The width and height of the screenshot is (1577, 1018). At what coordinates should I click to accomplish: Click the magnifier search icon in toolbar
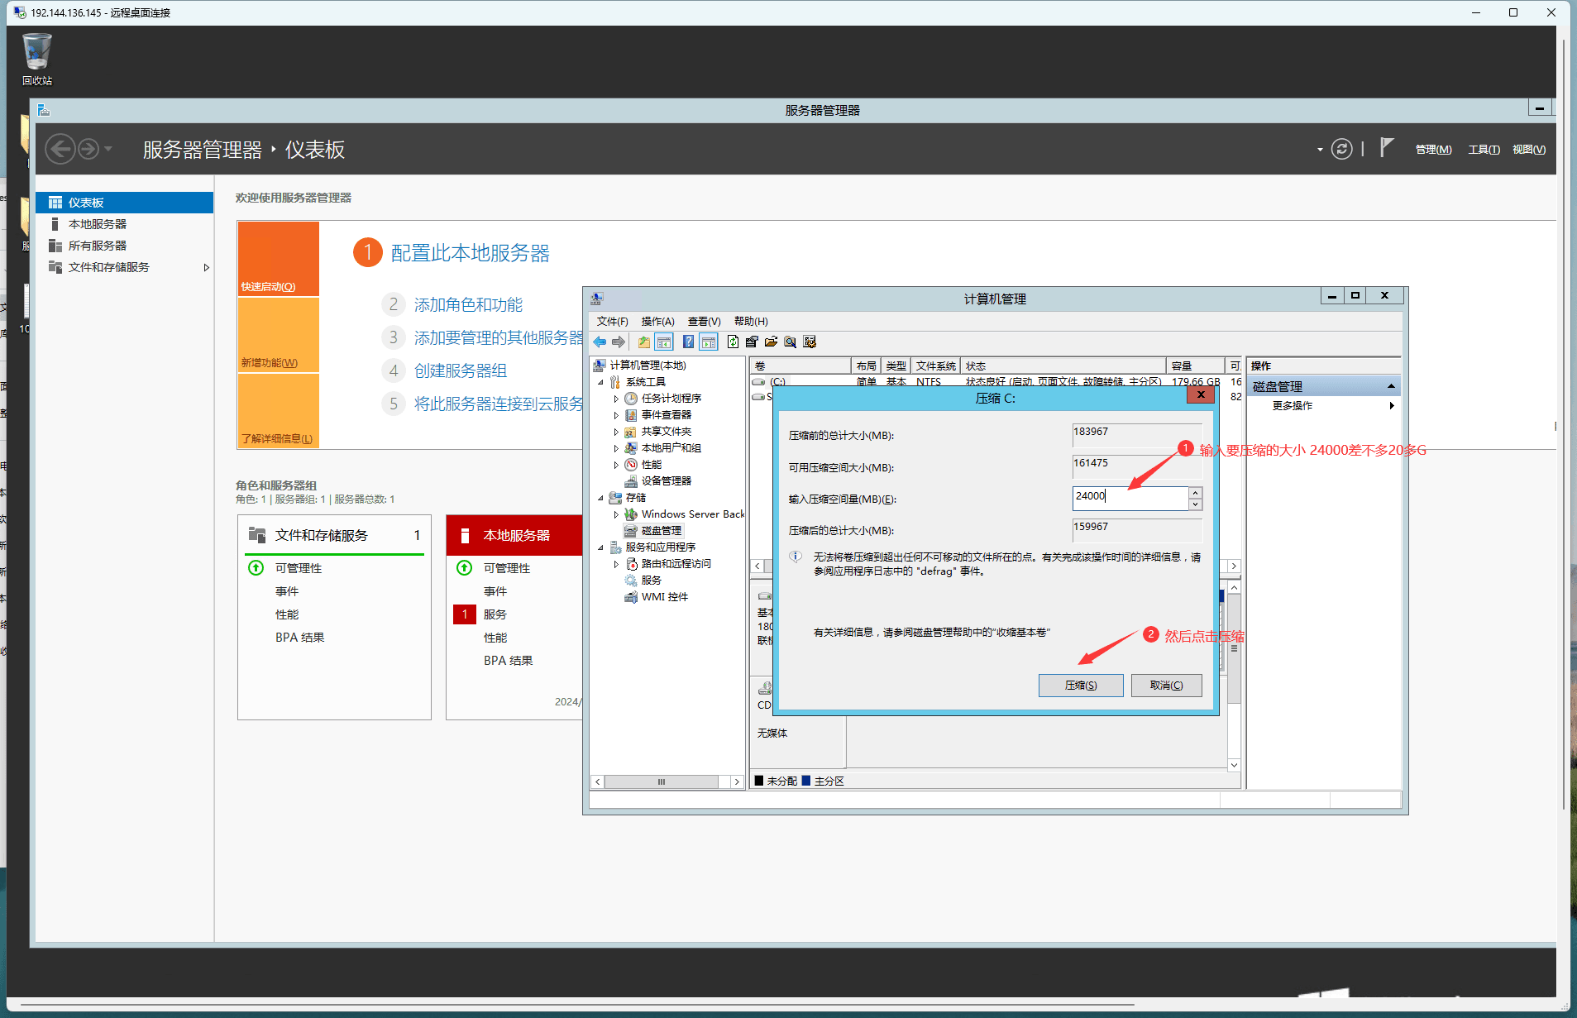pyautogui.click(x=790, y=342)
